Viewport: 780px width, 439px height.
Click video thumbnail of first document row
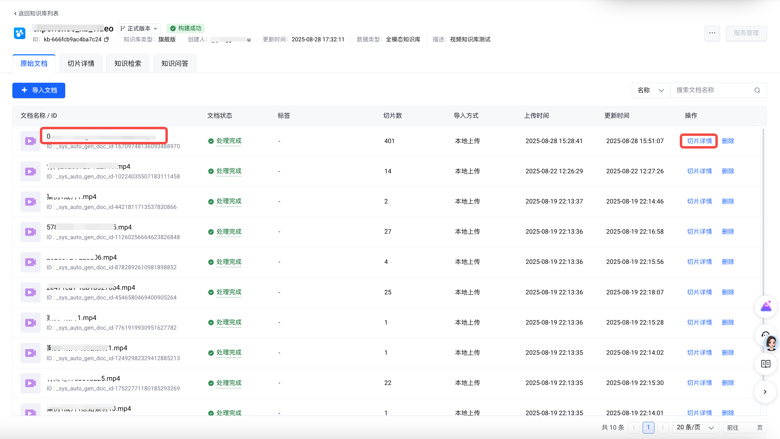pyautogui.click(x=30, y=141)
